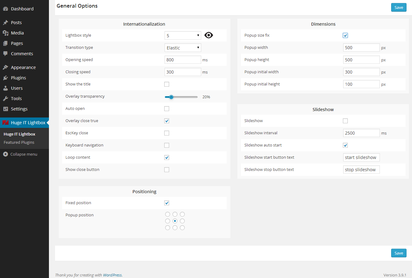The height and width of the screenshot is (278, 412).
Task: Edit the Popup initial width field
Action: (362, 72)
